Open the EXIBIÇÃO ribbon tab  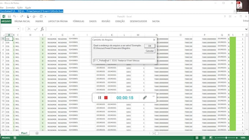[x=120, y=21]
